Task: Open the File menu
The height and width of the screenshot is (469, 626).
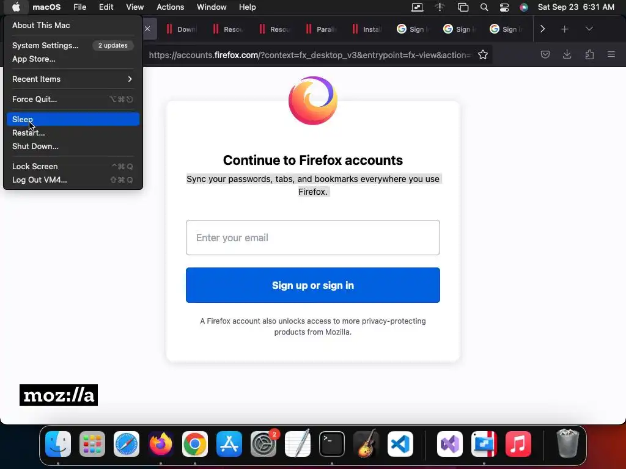Action: (x=80, y=7)
